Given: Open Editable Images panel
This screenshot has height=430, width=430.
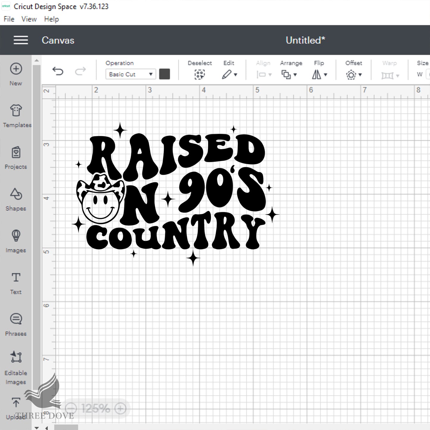Looking at the screenshot, I should click(x=16, y=368).
